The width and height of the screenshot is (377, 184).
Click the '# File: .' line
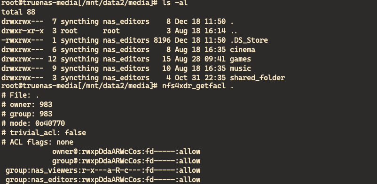pyautogui.click(x=20, y=95)
